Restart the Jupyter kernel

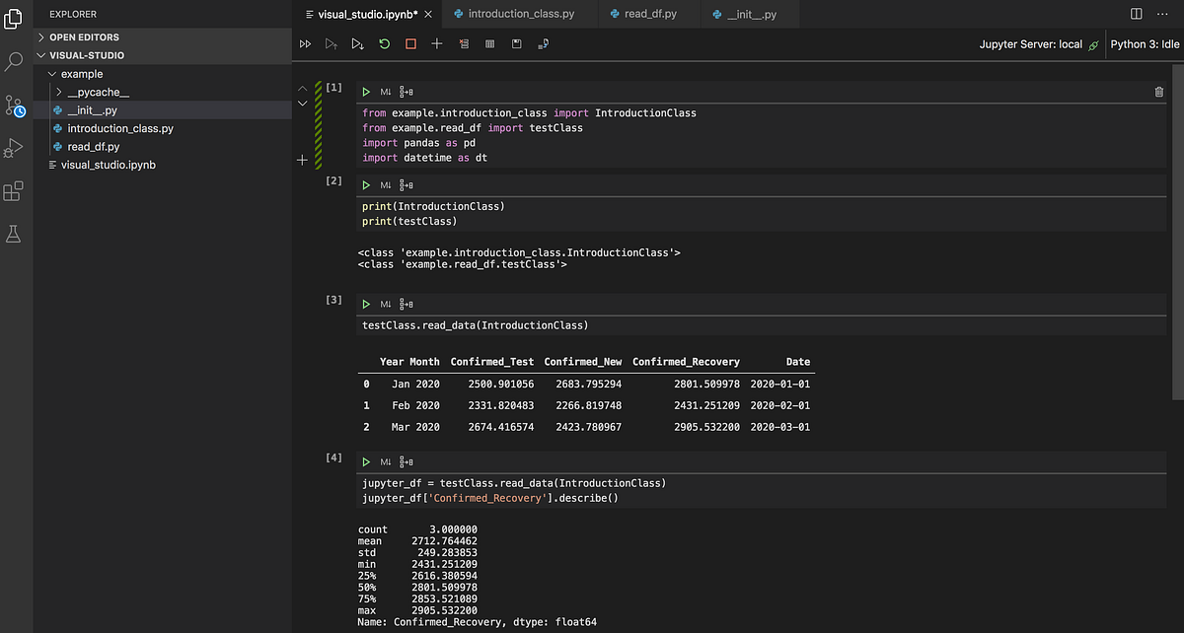point(384,44)
